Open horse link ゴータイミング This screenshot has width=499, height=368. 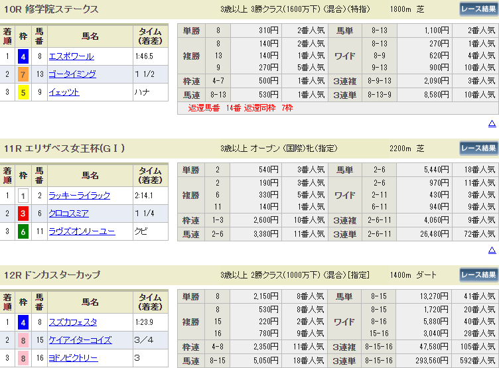[72, 74]
